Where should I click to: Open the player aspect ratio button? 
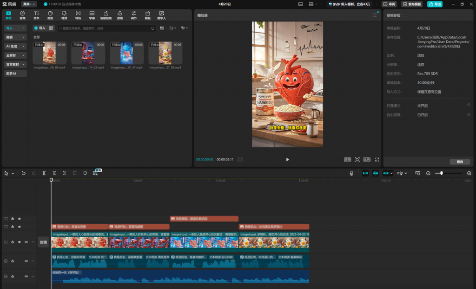click(367, 160)
